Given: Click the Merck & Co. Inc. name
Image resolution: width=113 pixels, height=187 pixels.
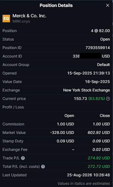Looking at the screenshot, I should (x=30, y=16).
